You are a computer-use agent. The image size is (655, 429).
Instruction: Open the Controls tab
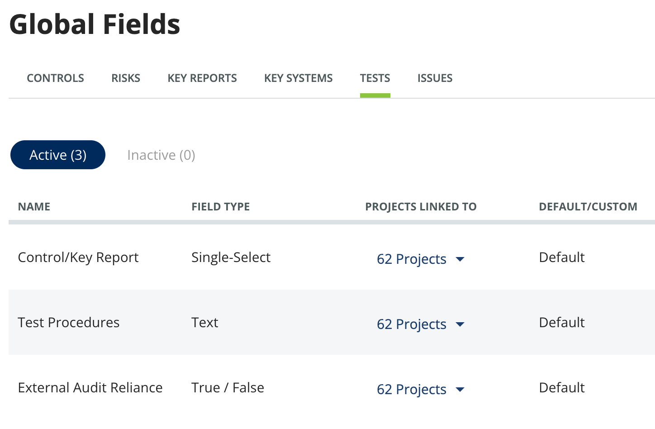(55, 78)
